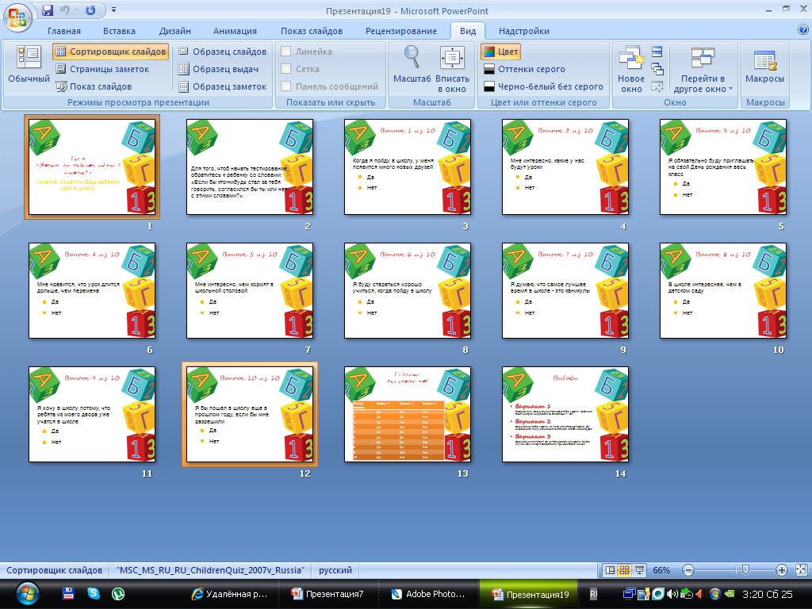Select slide 13 thumbnail with table
Screen dimensions: 812x609
408,414
